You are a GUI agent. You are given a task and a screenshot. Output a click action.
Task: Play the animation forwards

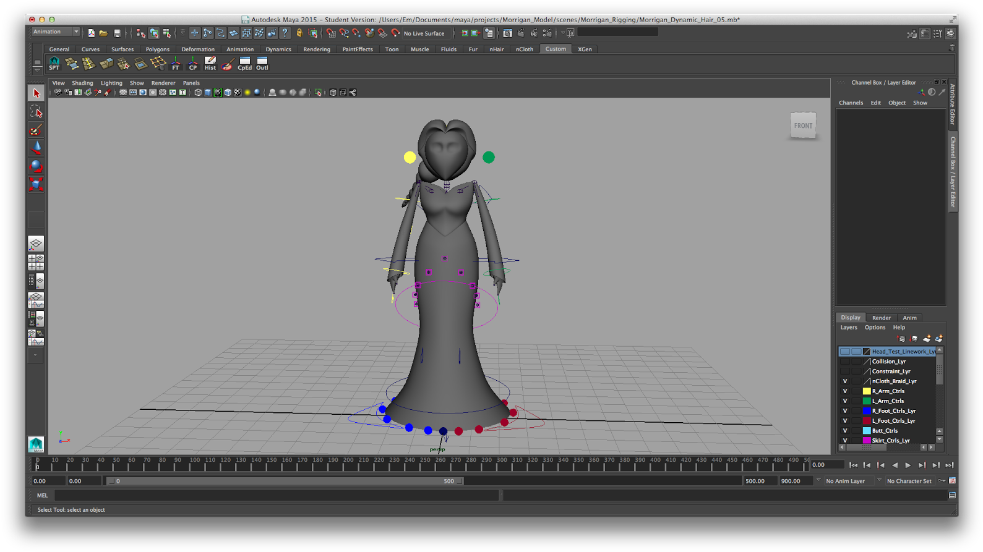[x=908, y=465]
